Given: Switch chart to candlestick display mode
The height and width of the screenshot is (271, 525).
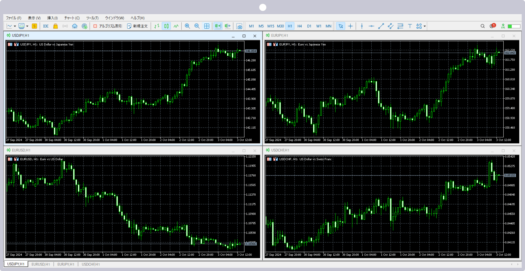Looking at the screenshot, I should pos(166,26).
